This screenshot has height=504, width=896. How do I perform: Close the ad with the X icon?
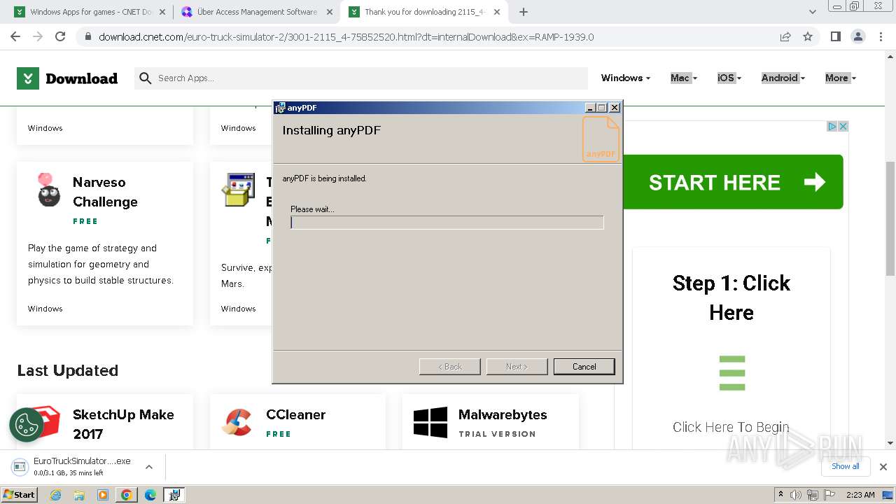(x=843, y=127)
